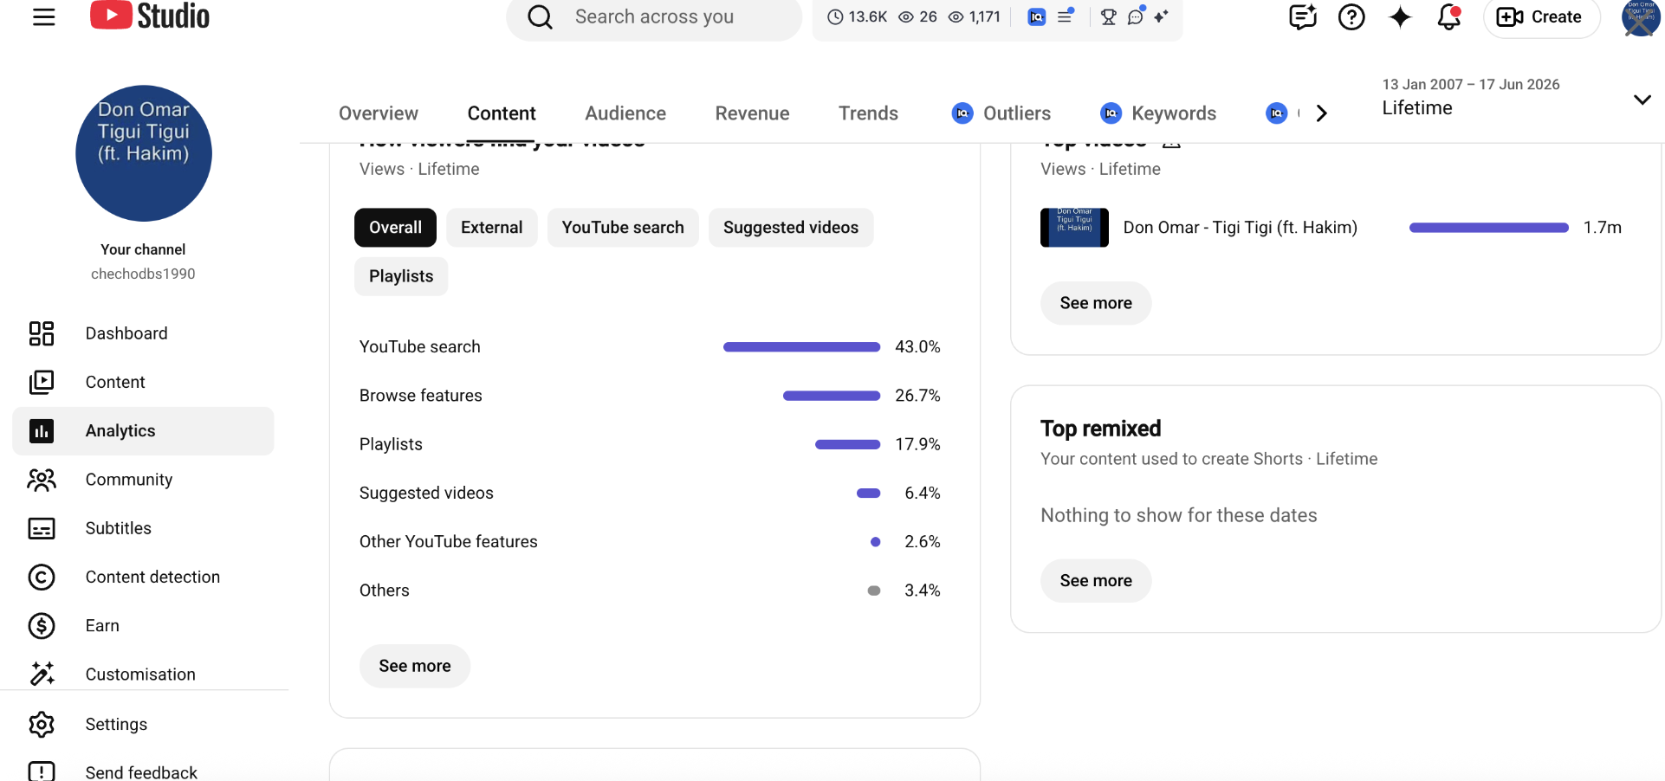Click the search magnifier icon
Viewport: 1665px width, 781px height.
540,16
